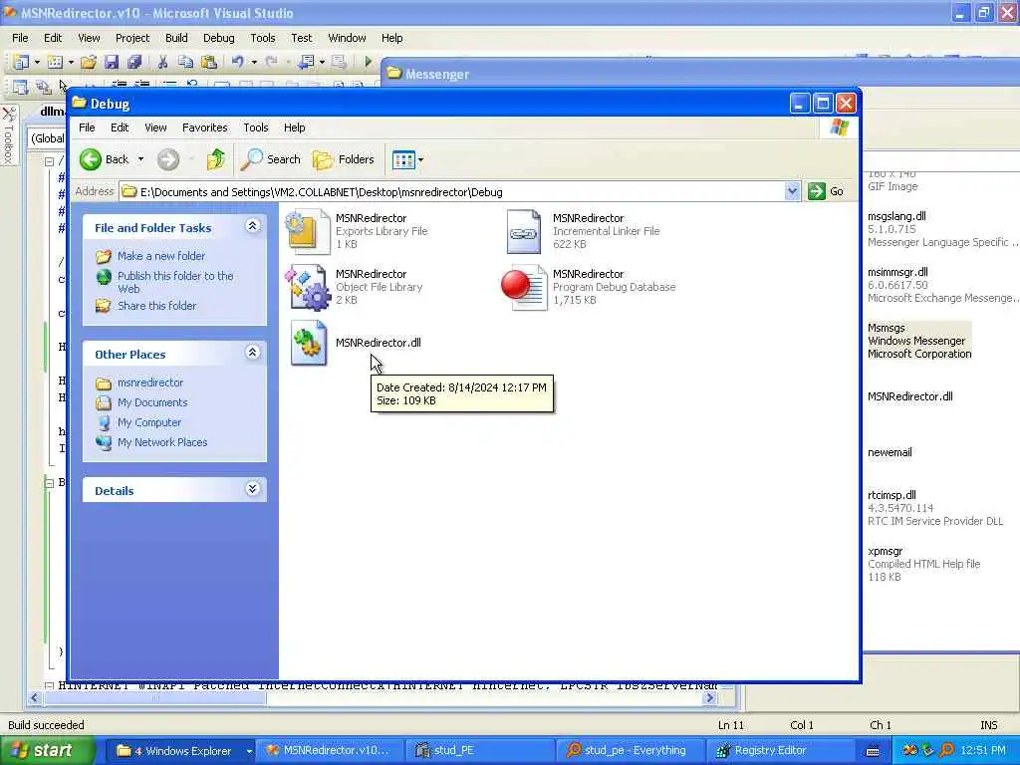The image size is (1020, 765).
Task: Click the Navigate Backward icon in Visual Studio
Action: (x=306, y=62)
